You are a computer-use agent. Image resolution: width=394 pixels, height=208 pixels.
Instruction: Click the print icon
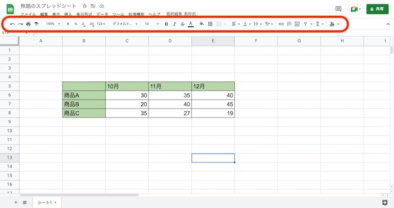[x=28, y=24]
